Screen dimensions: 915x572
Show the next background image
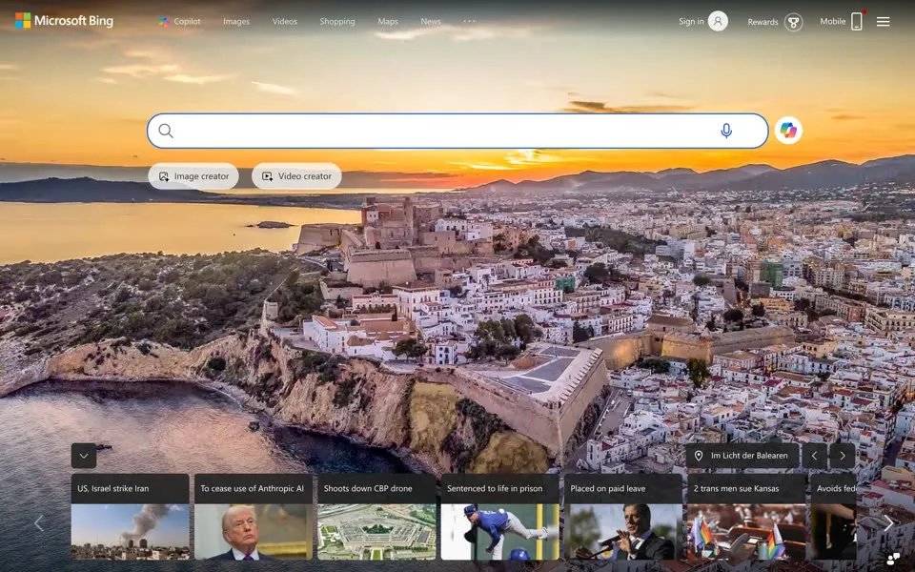coord(842,456)
